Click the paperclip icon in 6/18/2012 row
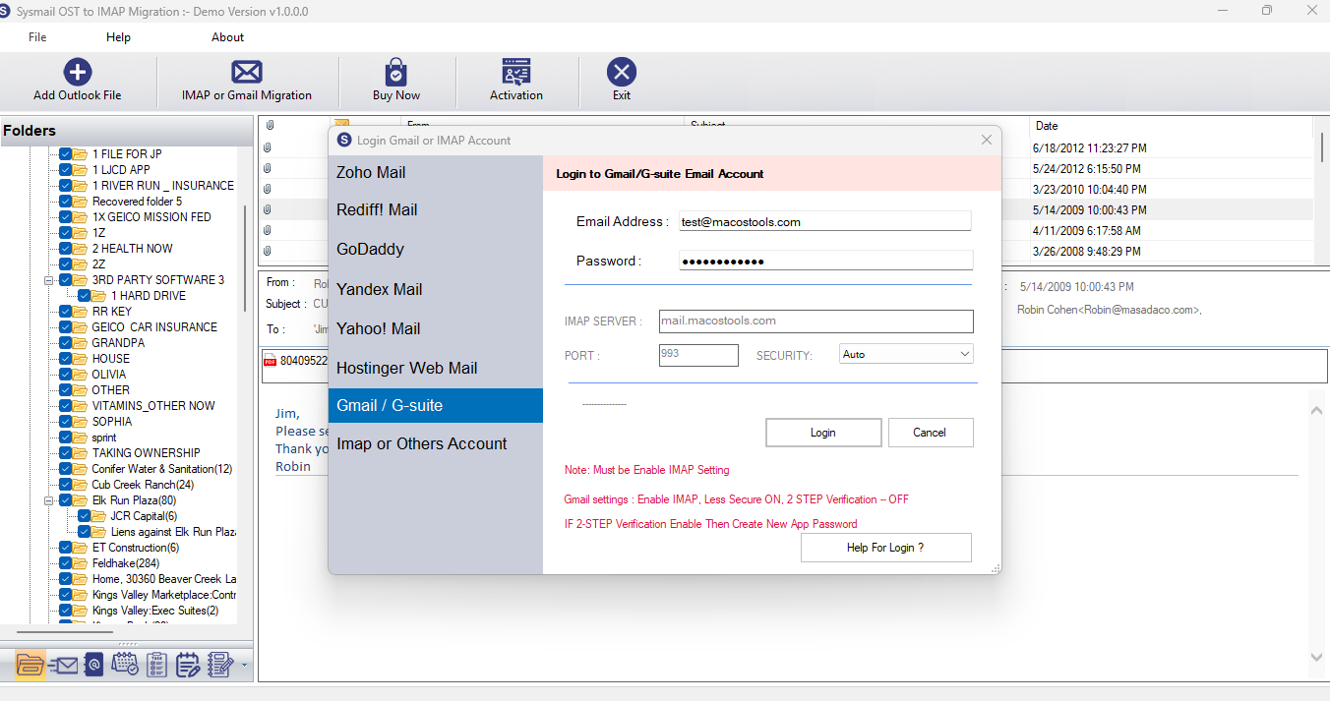Screen dimensions: 1330x701 coord(268,148)
